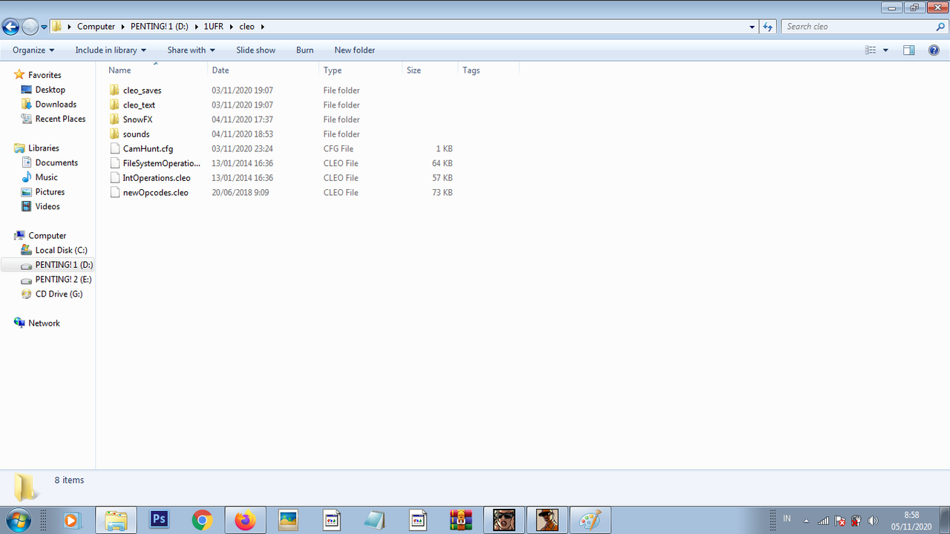
Task: Open Firefox from the taskbar
Action: [x=245, y=520]
